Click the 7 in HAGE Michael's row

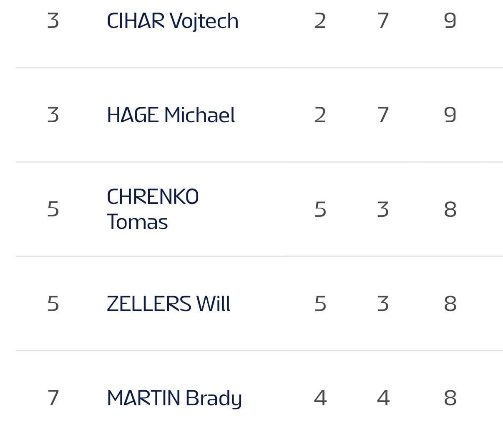pyautogui.click(x=383, y=115)
